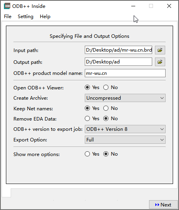This screenshot has width=179, height=210.
Task: Open the Export Option dropdown
Action: (x=125, y=140)
